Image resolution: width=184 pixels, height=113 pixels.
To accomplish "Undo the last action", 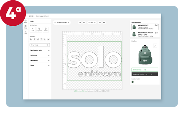I will (x=80, y=22).
